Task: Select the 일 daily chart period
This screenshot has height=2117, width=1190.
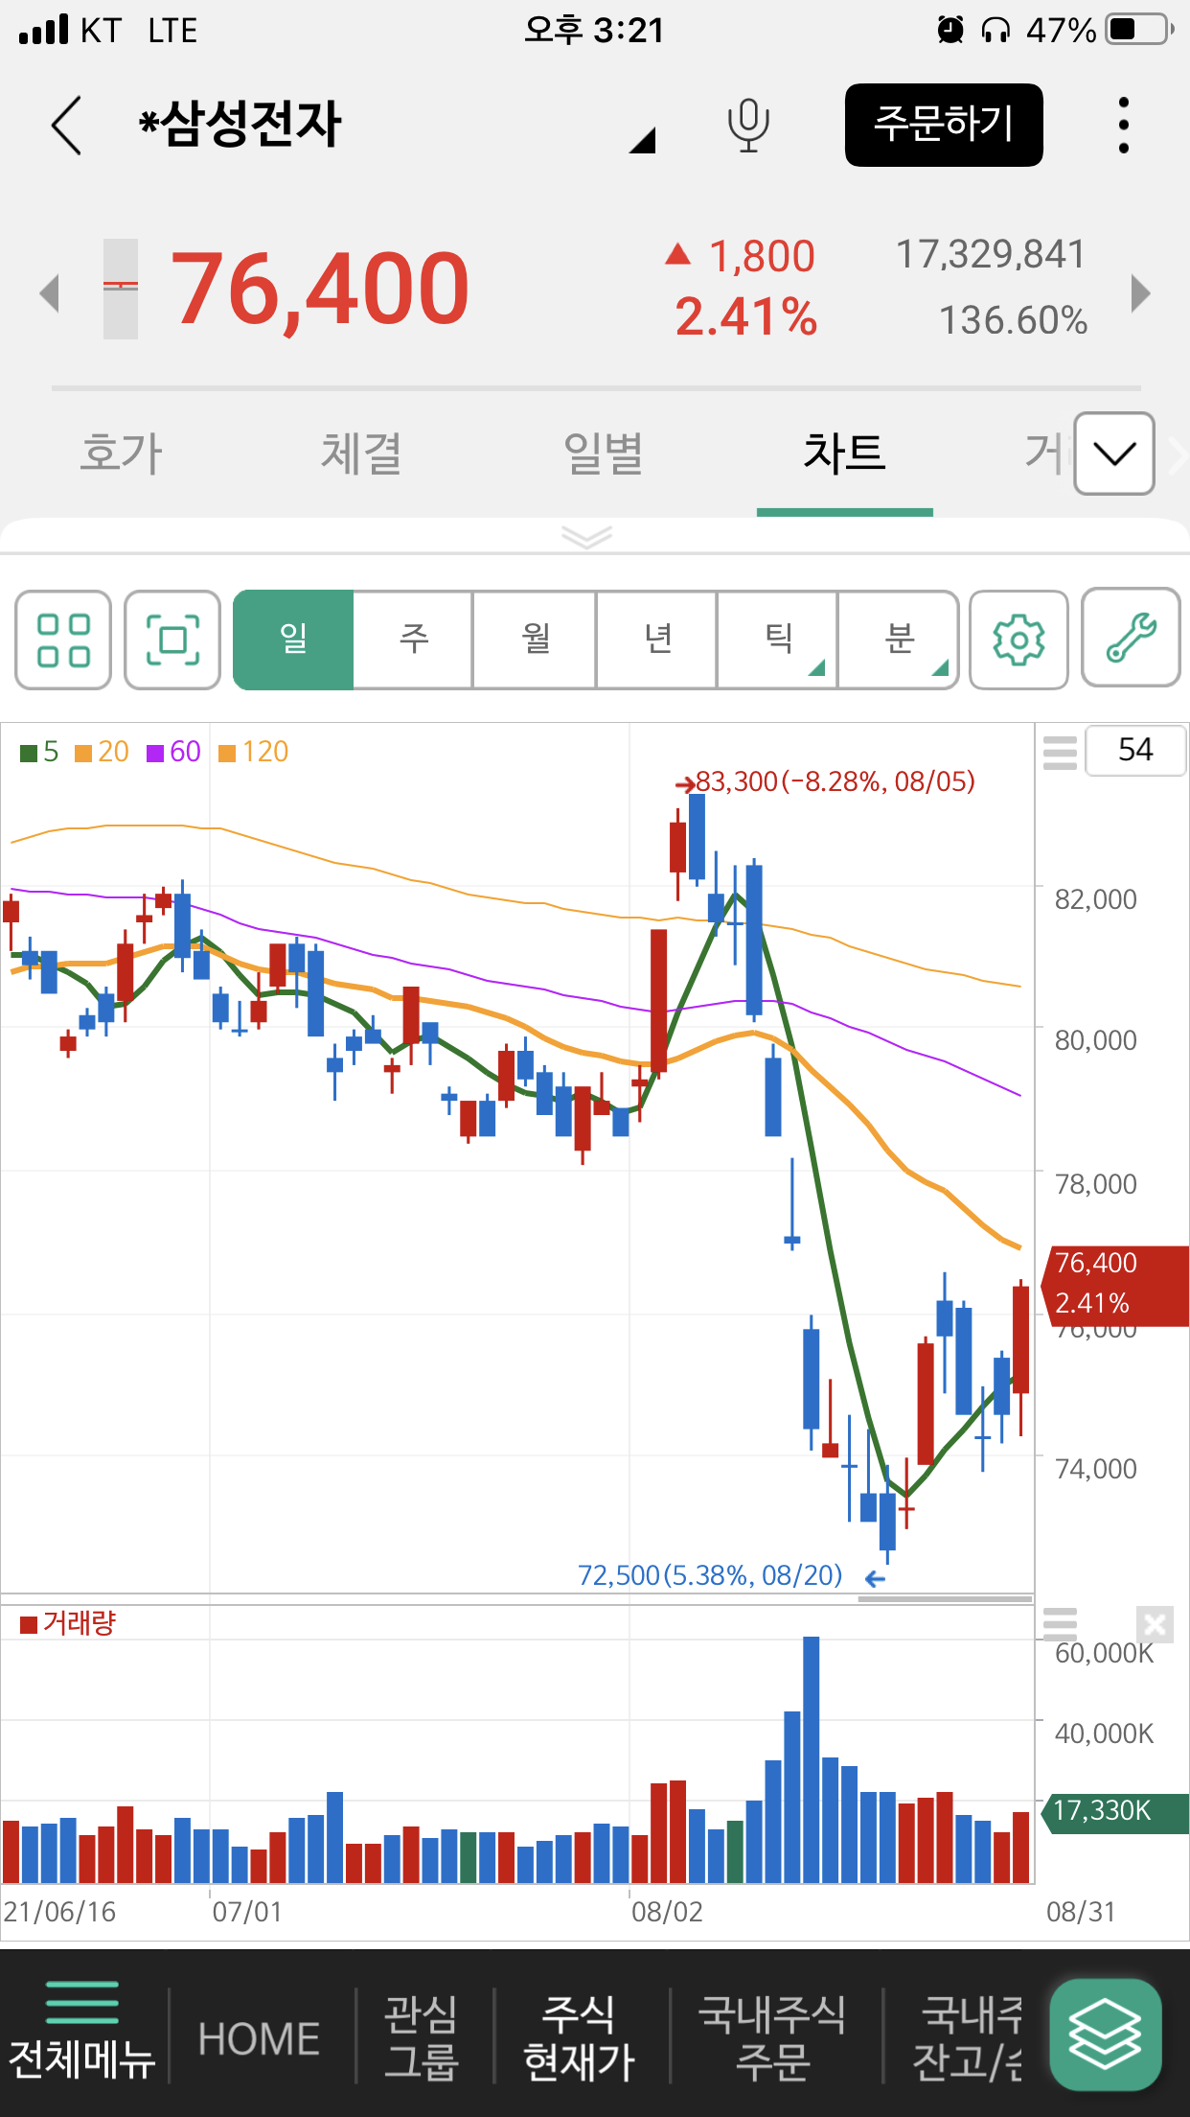Action: click(x=294, y=640)
